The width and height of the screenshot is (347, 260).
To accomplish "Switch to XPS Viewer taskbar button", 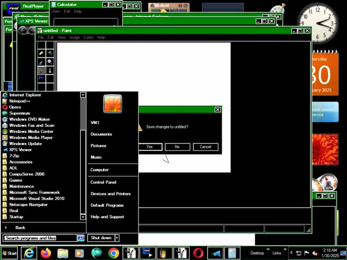I will (x=215, y=253).
